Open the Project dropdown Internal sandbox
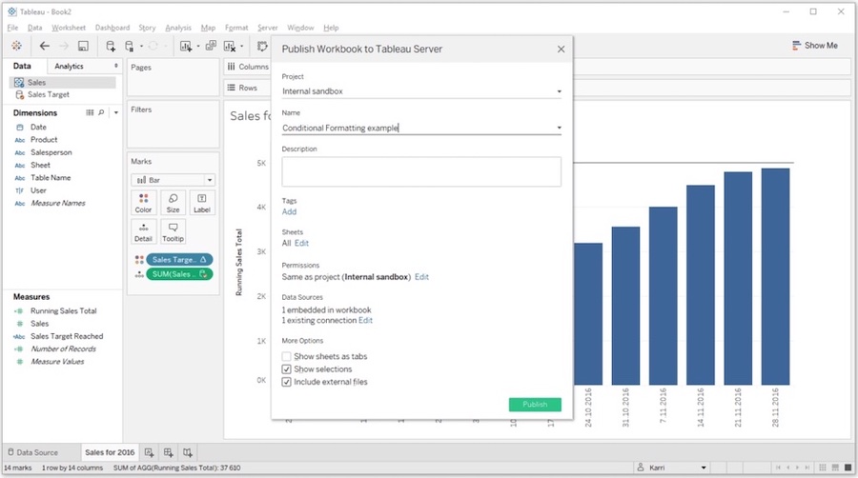 (x=421, y=91)
